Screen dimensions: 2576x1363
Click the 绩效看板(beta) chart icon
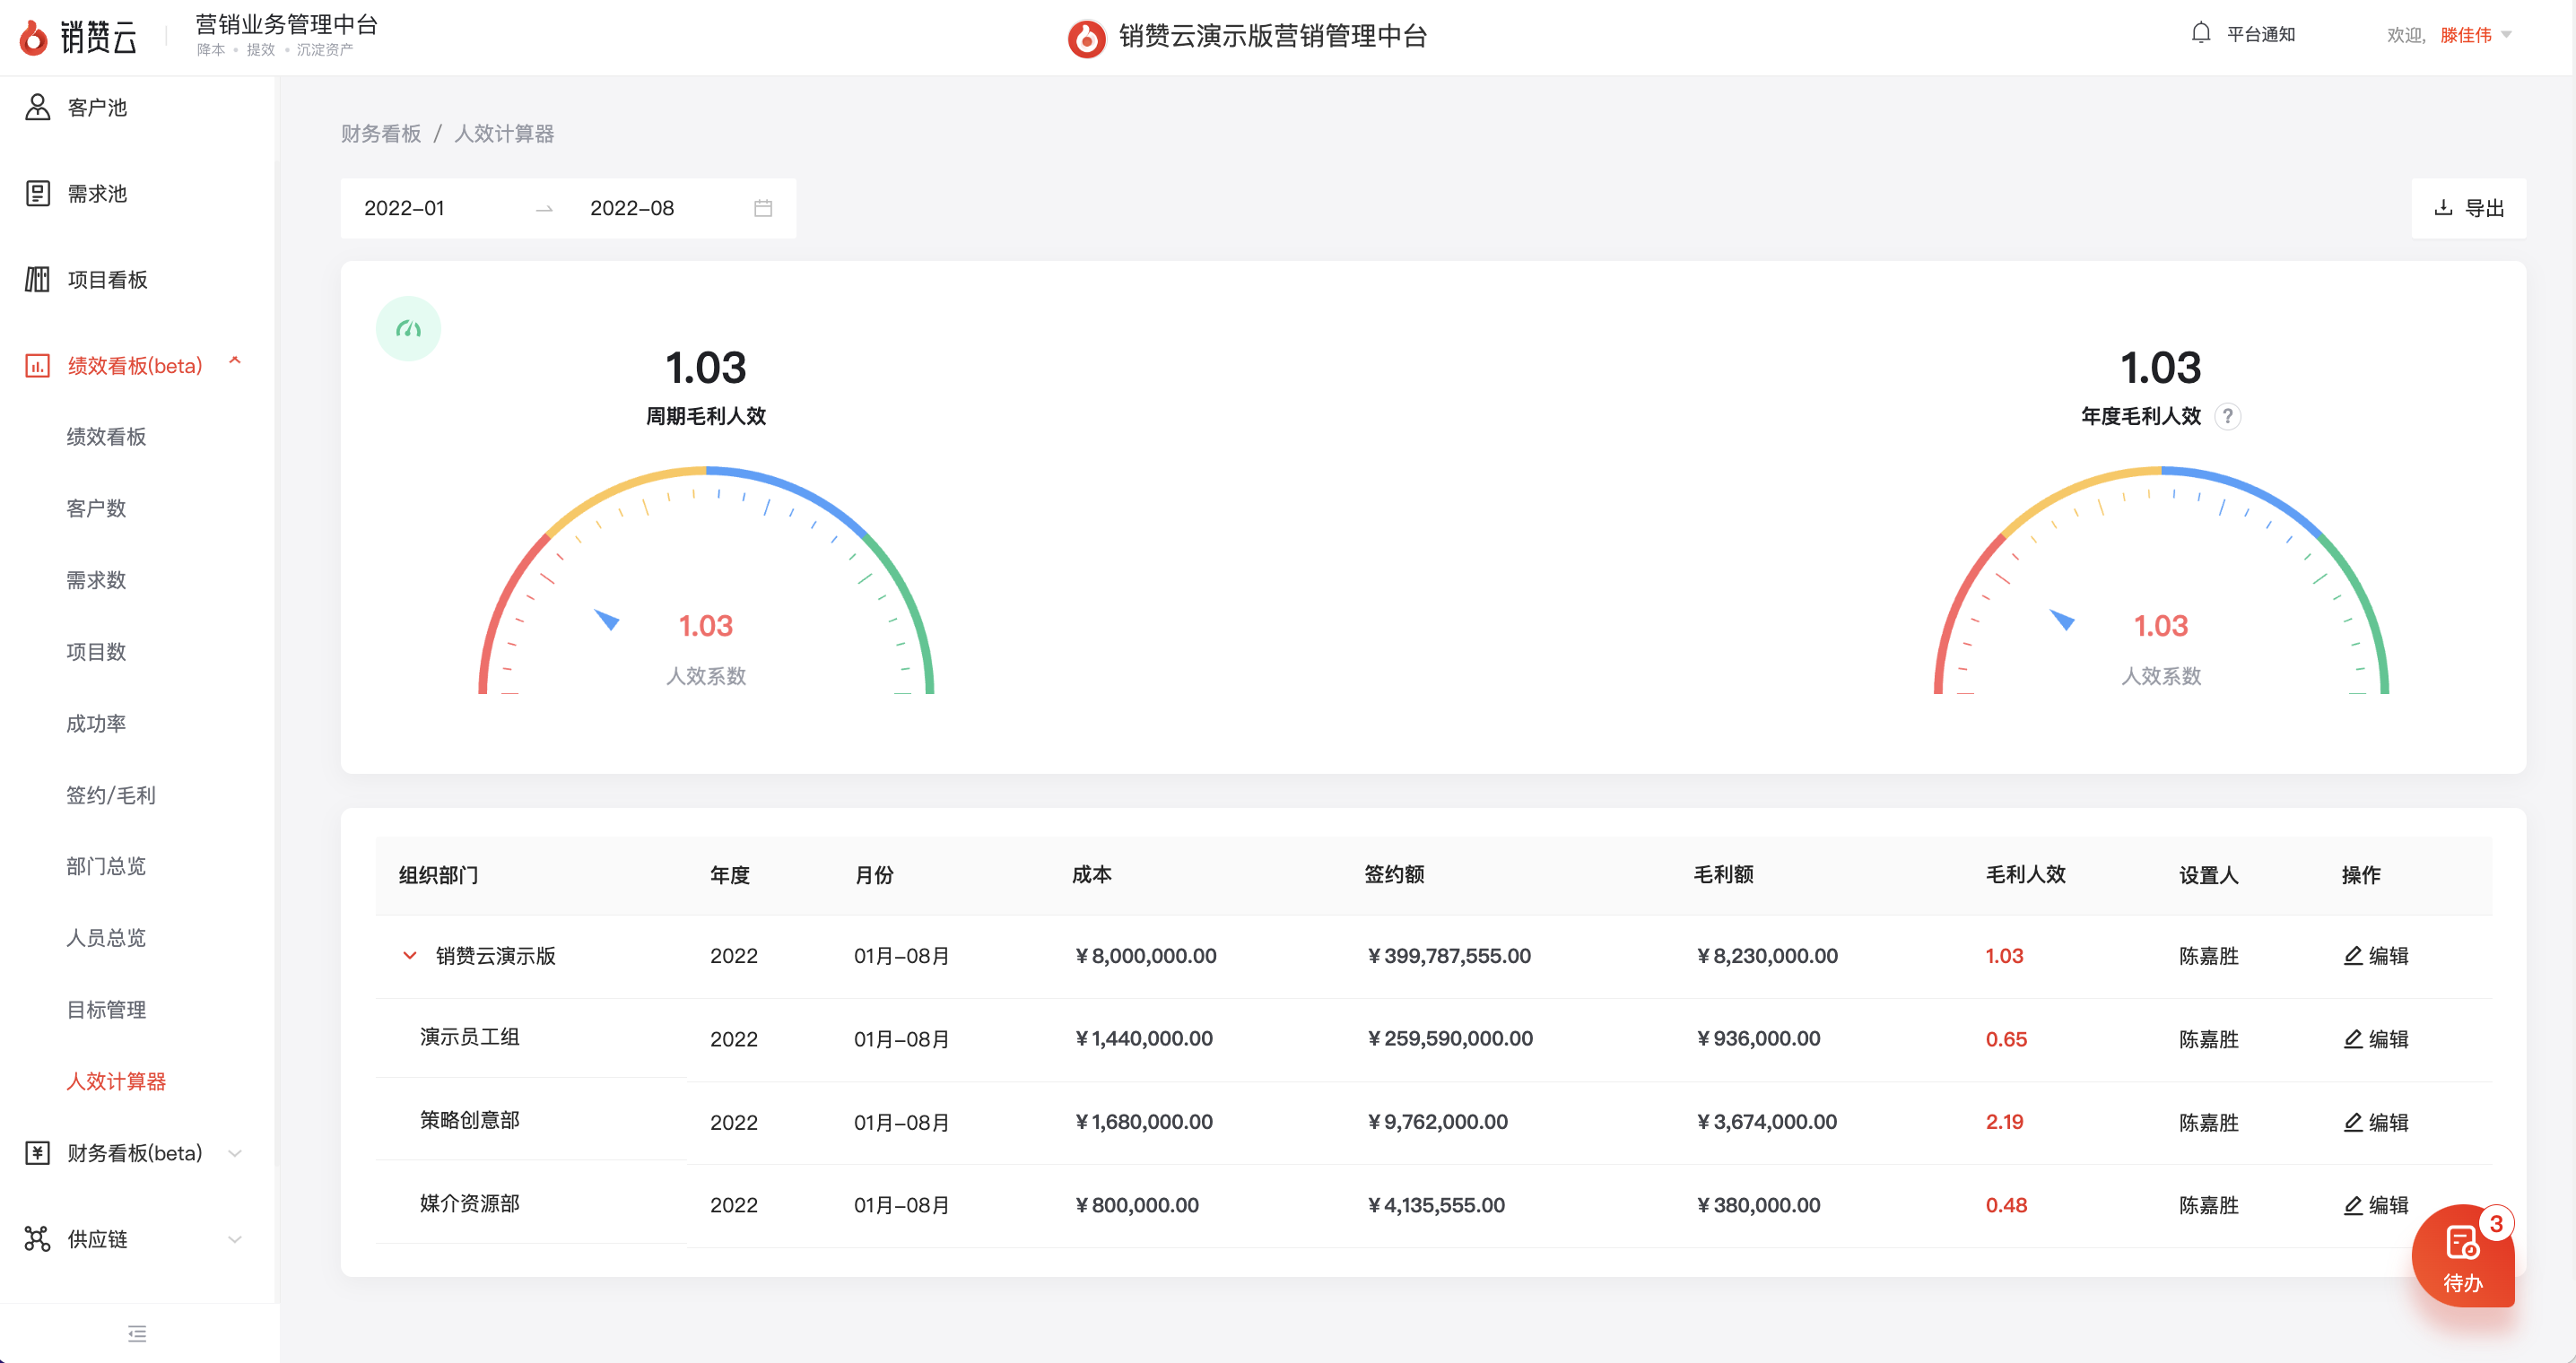point(37,365)
